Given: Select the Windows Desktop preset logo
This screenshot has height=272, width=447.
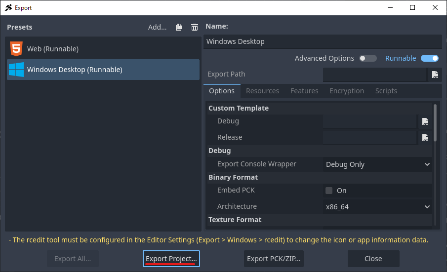Looking at the screenshot, I should (x=16, y=70).
